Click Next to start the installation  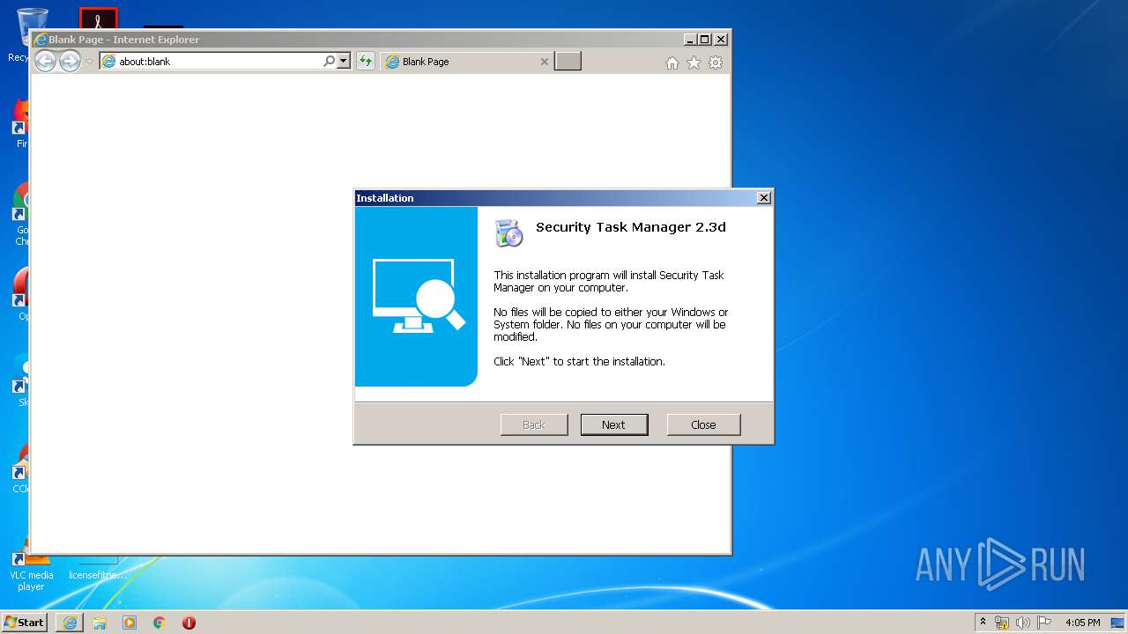(x=614, y=424)
